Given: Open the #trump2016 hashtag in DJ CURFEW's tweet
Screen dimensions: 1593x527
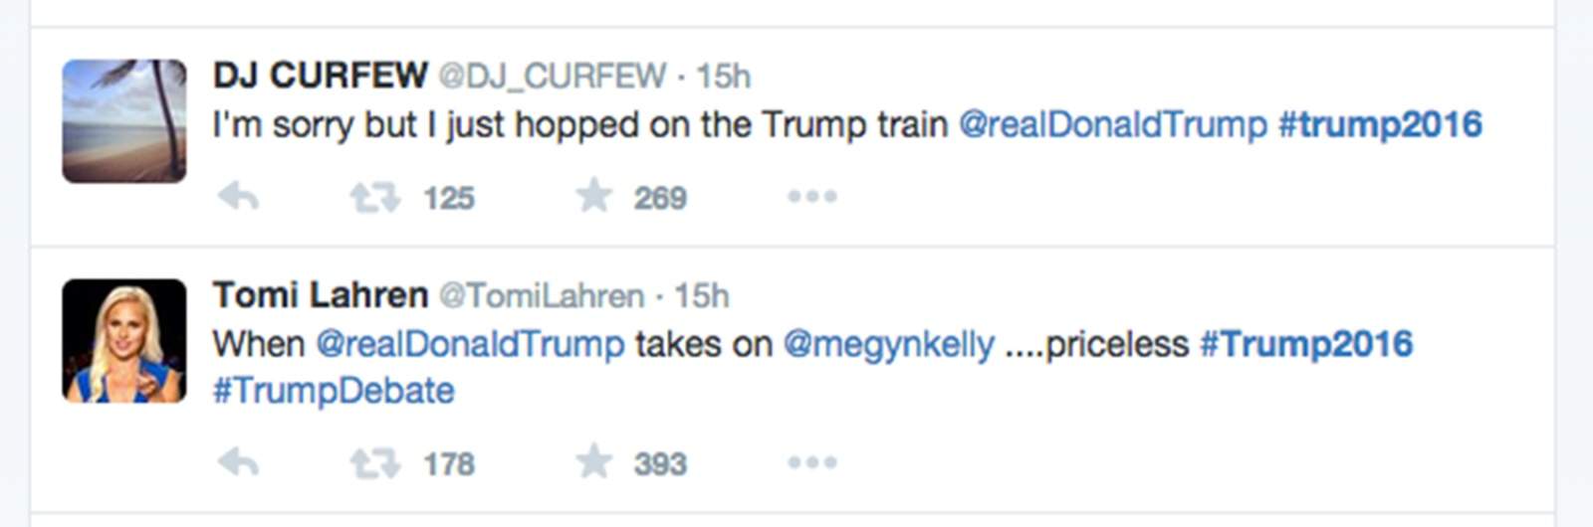Looking at the screenshot, I should click(x=1380, y=124).
